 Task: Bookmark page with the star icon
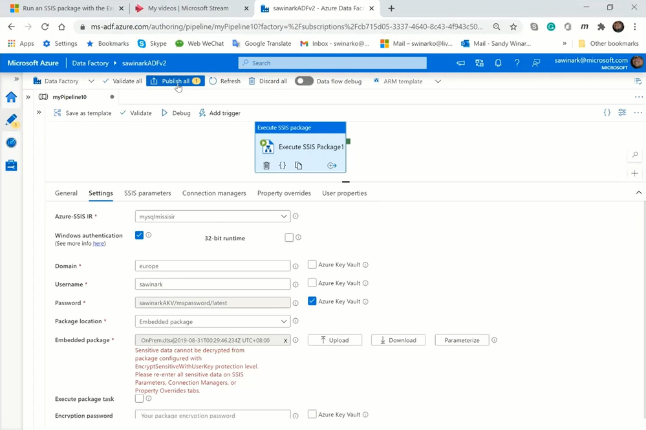coord(513,27)
